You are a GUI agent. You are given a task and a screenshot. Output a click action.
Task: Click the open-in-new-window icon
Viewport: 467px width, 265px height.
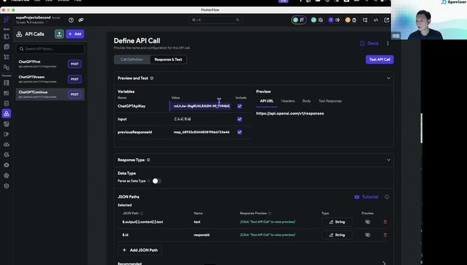387,20
